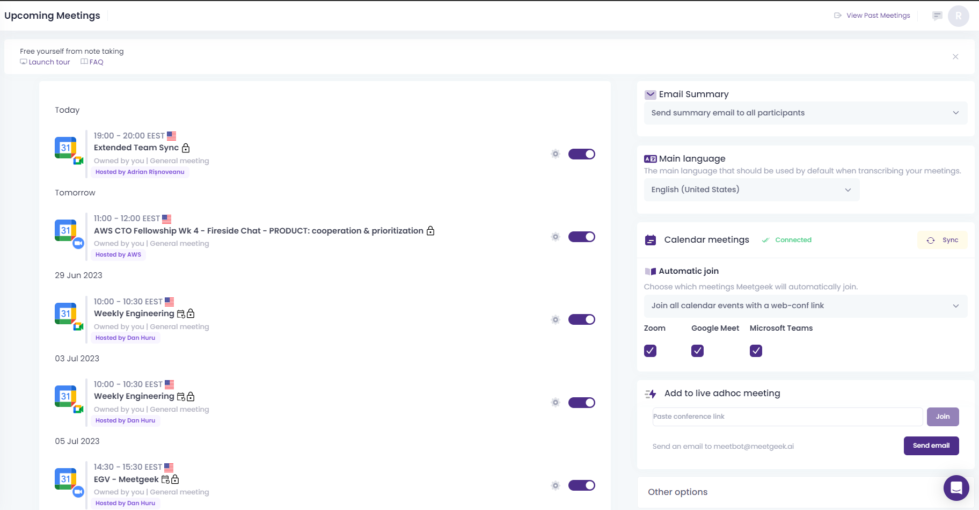Open the Email Summary dropdown
979x510 pixels.
click(805, 113)
